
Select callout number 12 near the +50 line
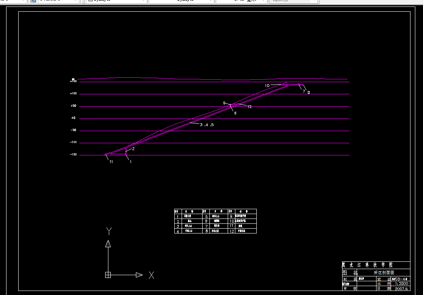(x=249, y=107)
